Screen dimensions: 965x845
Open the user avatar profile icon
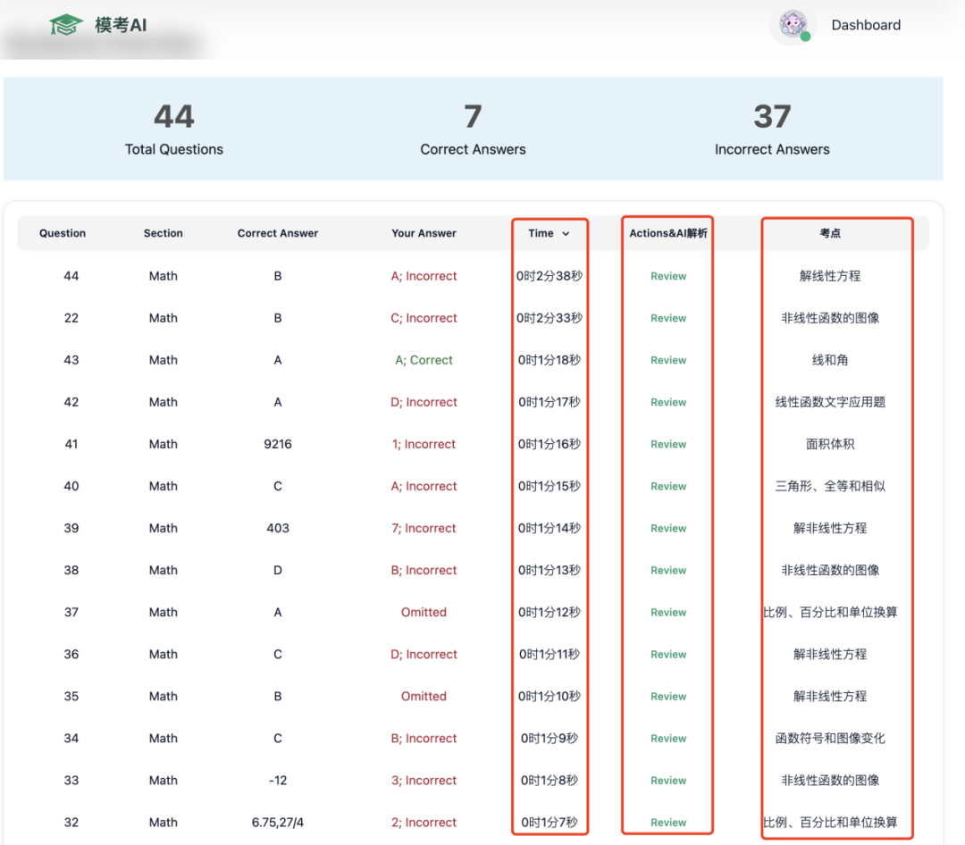pyautogui.click(x=793, y=26)
